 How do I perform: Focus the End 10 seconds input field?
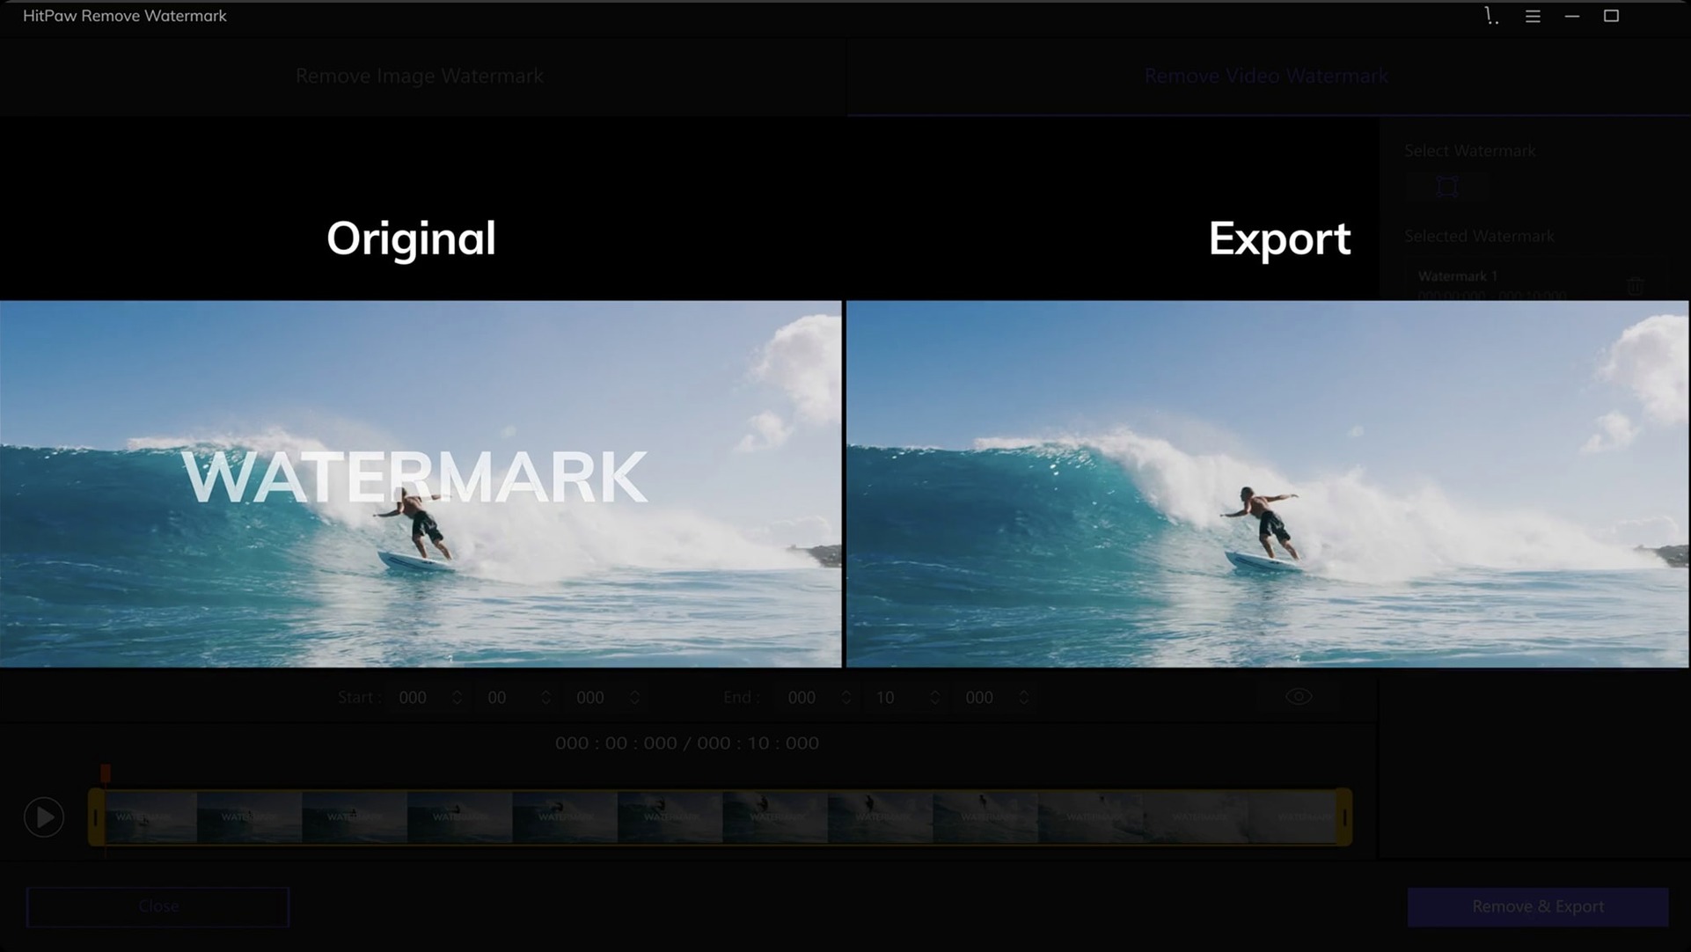[x=904, y=698]
